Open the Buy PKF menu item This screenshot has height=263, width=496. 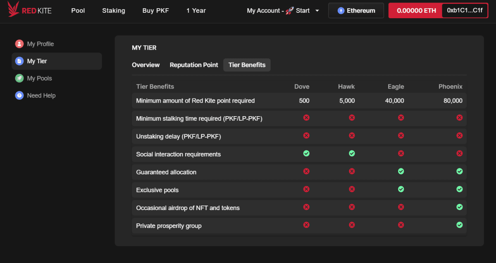(156, 11)
